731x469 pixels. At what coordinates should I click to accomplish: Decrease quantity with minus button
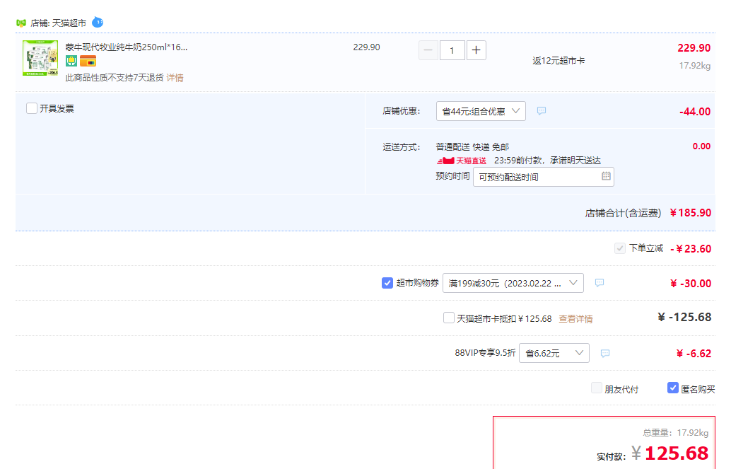pos(428,50)
